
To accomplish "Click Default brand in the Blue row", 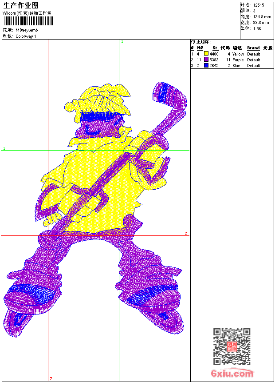I will pos(254,66).
